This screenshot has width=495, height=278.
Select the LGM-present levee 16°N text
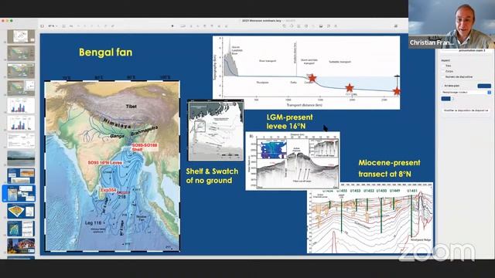(x=289, y=122)
